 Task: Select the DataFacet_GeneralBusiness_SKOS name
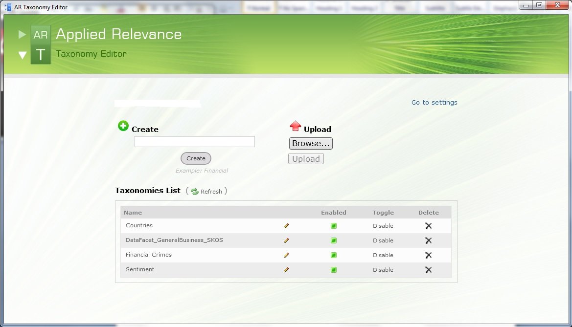coord(174,240)
